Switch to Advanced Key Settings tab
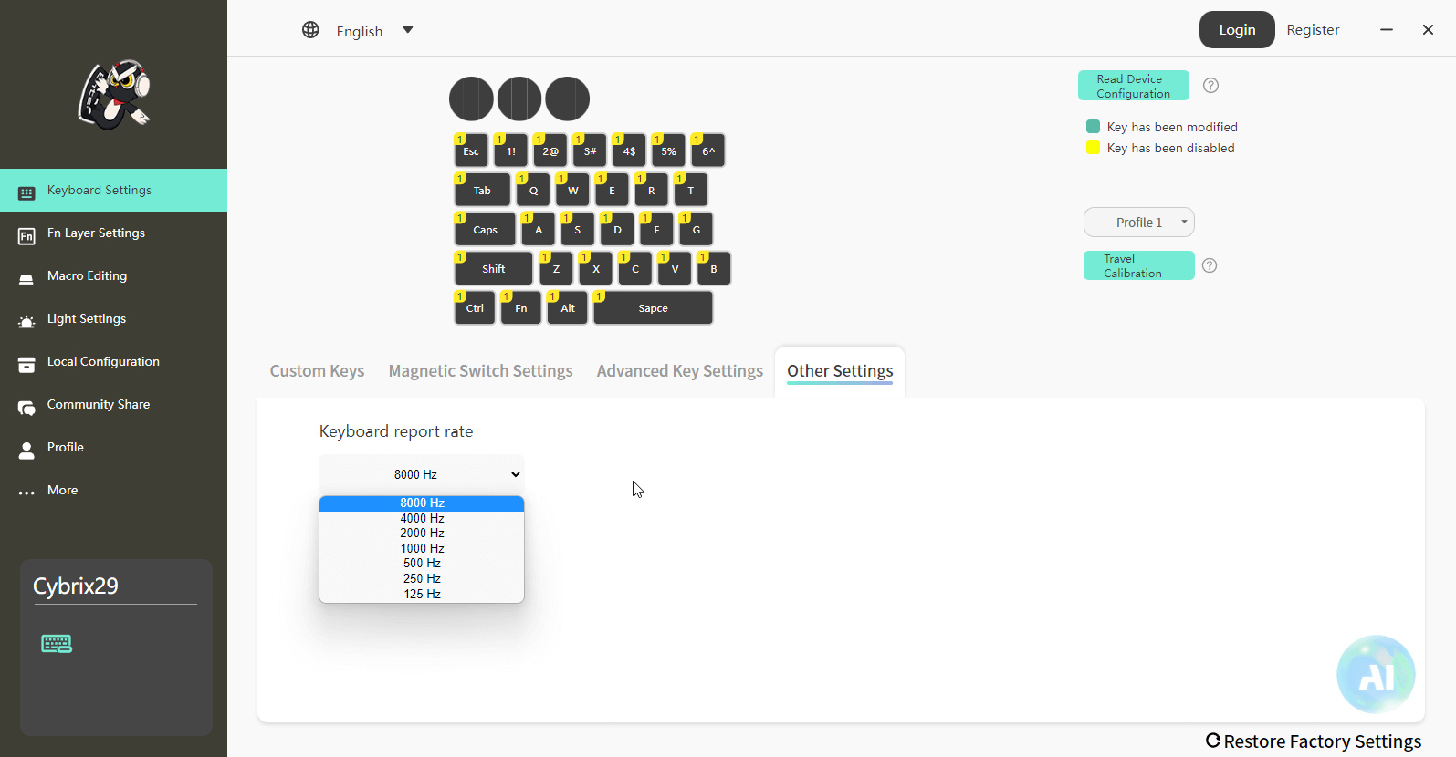Viewport: 1456px width, 757px height. click(x=679, y=371)
